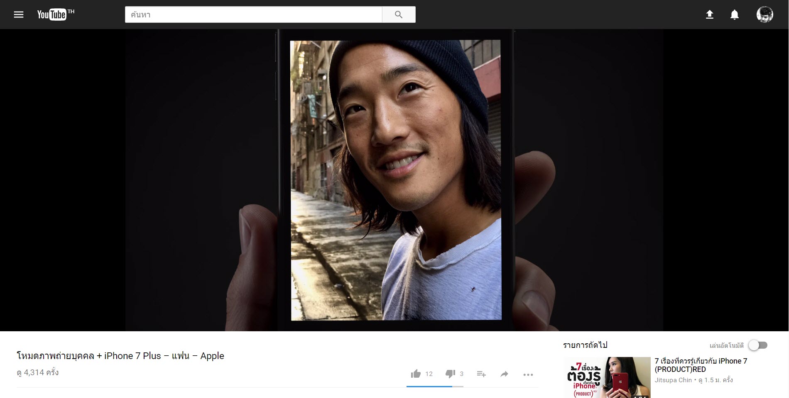The image size is (789, 398).
Task: Enable the เล่นอัตโนมัติ autoplay switch
Action: click(757, 345)
